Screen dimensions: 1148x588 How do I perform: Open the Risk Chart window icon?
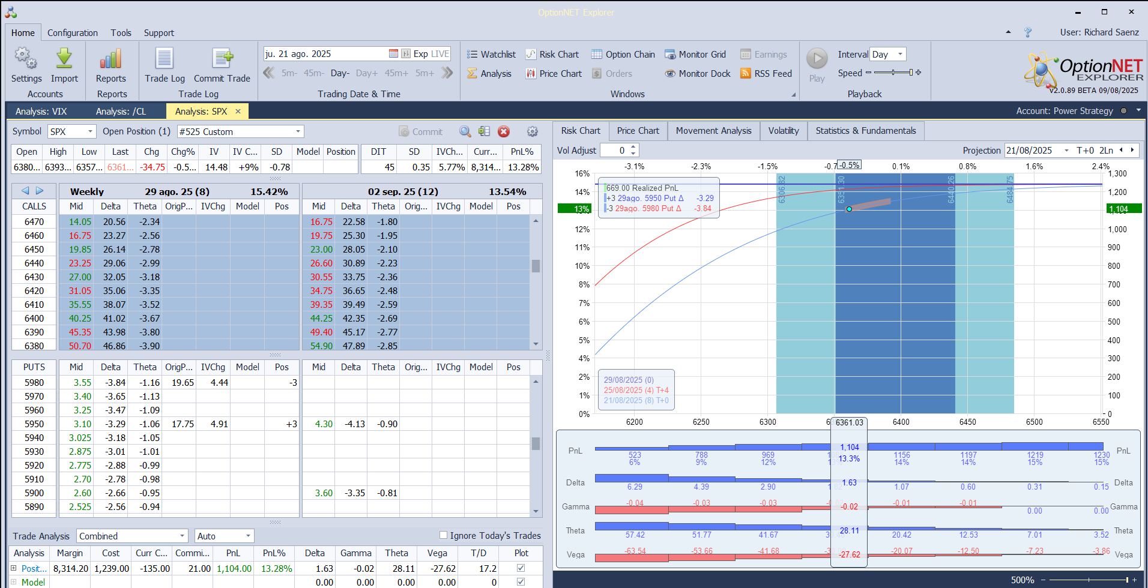pyautogui.click(x=531, y=55)
